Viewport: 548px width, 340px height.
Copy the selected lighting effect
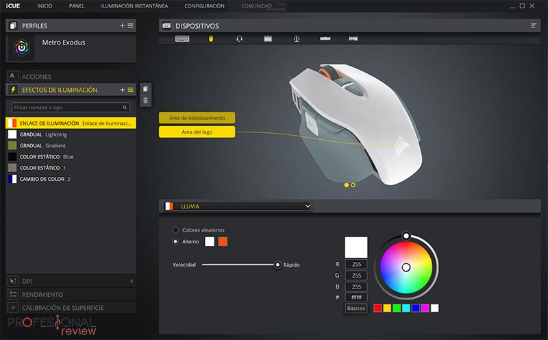pyautogui.click(x=146, y=89)
